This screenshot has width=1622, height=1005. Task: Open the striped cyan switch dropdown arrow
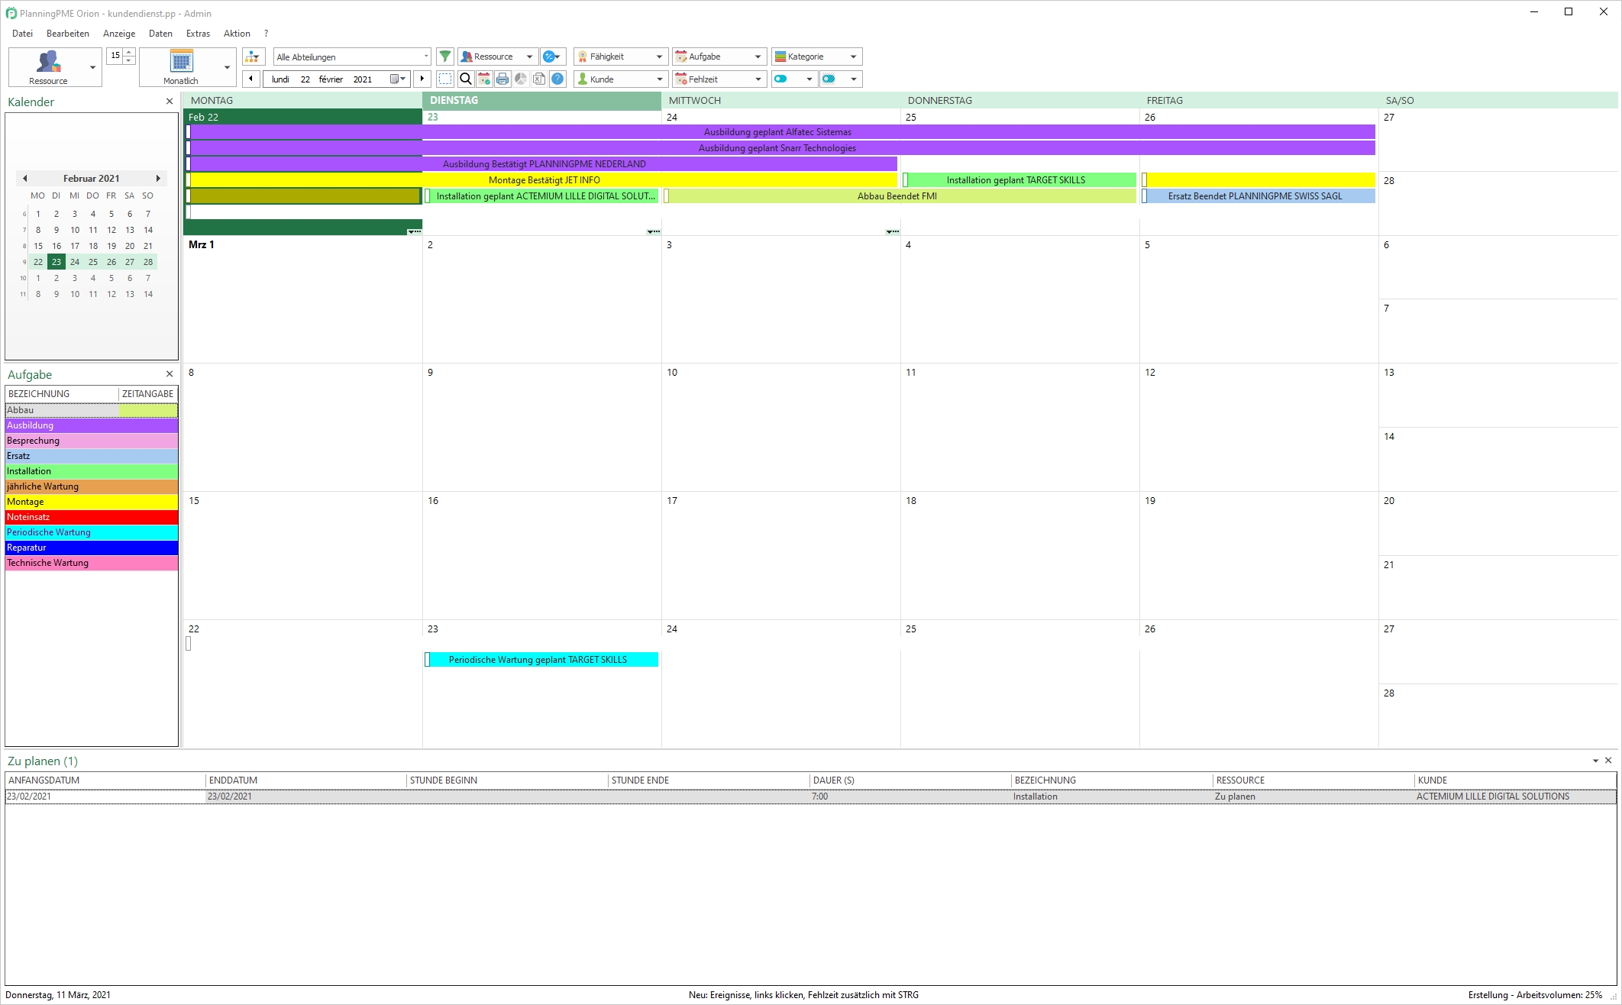coord(853,79)
